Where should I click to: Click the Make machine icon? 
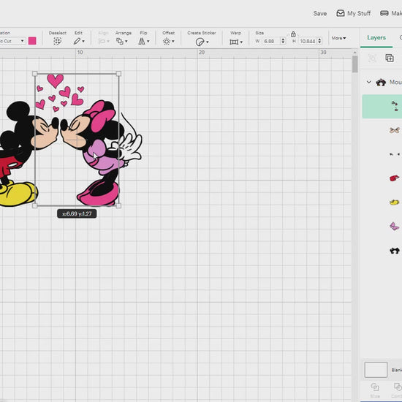click(x=384, y=13)
